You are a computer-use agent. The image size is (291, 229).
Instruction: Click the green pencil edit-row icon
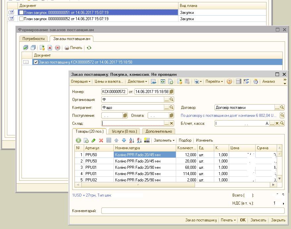(94, 141)
